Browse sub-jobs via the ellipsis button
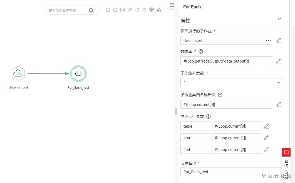 (x=268, y=41)
